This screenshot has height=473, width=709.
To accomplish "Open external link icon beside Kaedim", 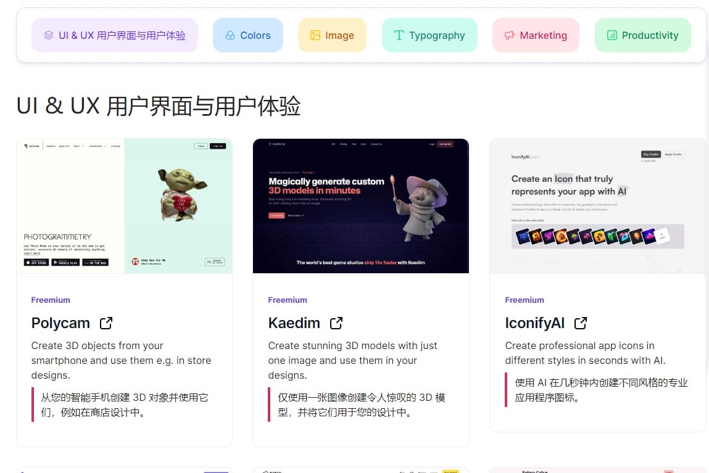I will (x=336, y=323).
